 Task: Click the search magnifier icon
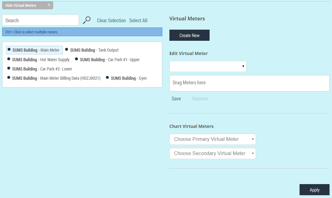[x=87, y=20]
